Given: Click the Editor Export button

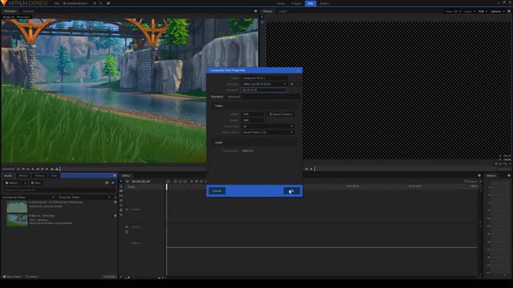Looking at the screenshot, I should (x=471, y=182).
